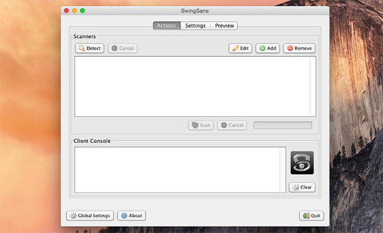Start a scan with the Scan button
Image resolution: width=383 pixels, height=233 pixels.
coord(201,125)
